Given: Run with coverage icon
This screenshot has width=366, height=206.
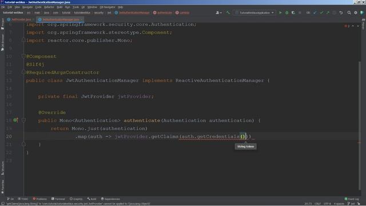Looking at the screenshot, I should (x=293, y=13).
